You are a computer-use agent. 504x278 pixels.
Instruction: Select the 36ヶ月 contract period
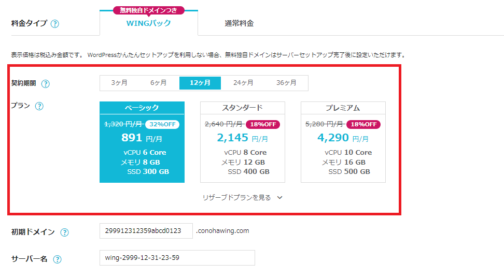[x=286, y=83]
